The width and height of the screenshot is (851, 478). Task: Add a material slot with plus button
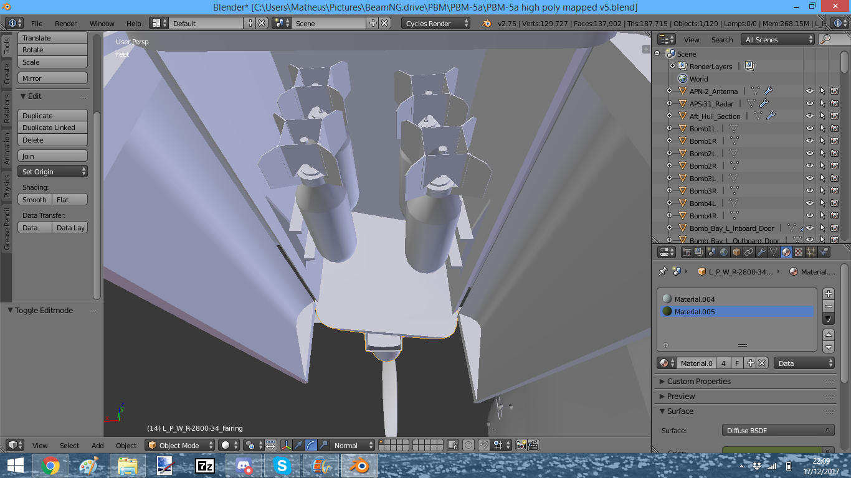click(829, 294)
